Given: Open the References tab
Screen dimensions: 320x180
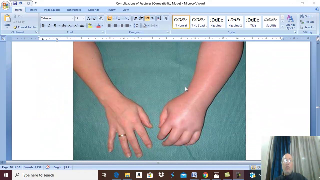Looking at the screenshot, I should (x=74, y=10).
